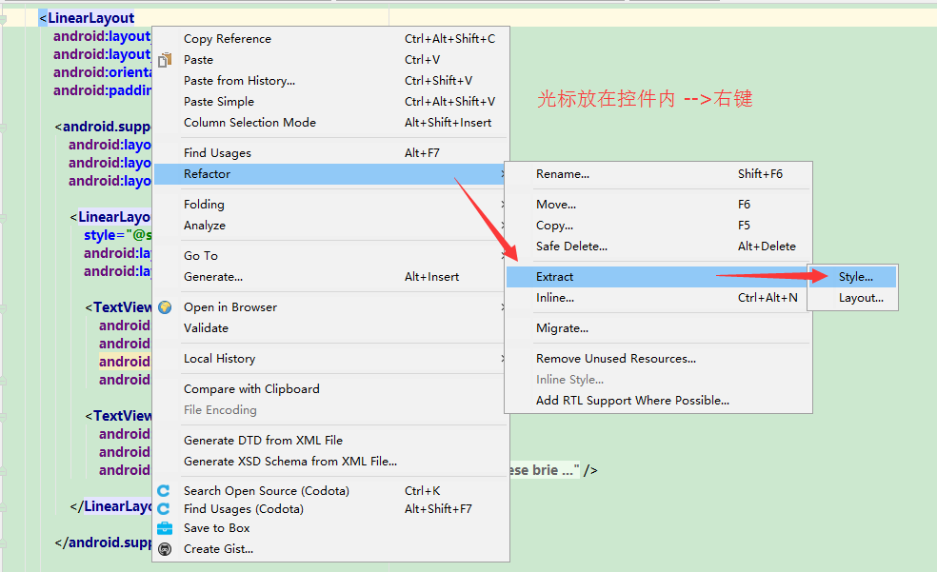Click the Paste clipboard icon
Viewport: 937px width, 572px height.
pyautogui.click(x=165, y=60)
